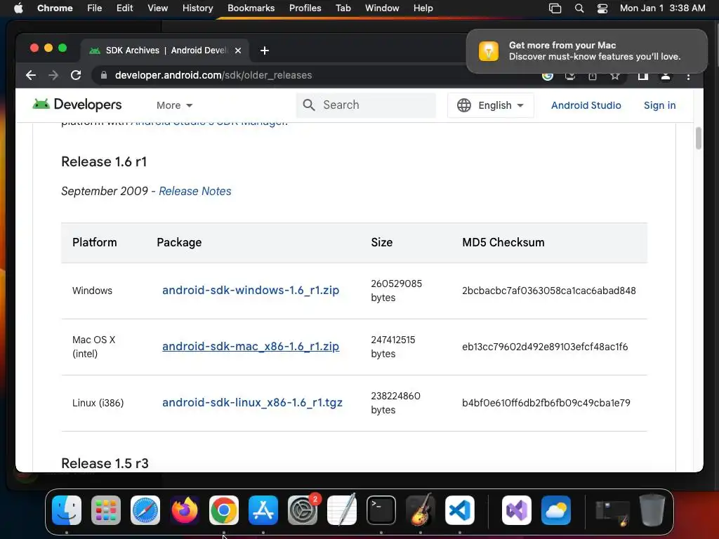This screenshot has height=539, width=719.
Task: Click the Release 1.5 r3 heading
Action: pyautogui.click(x=105, y=463)
